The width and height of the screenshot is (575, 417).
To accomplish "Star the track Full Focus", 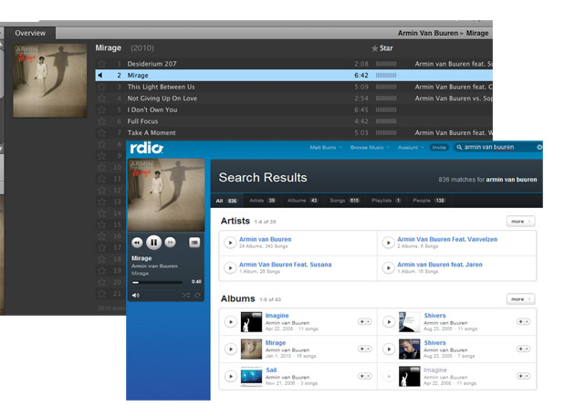I will pos(101,121).
